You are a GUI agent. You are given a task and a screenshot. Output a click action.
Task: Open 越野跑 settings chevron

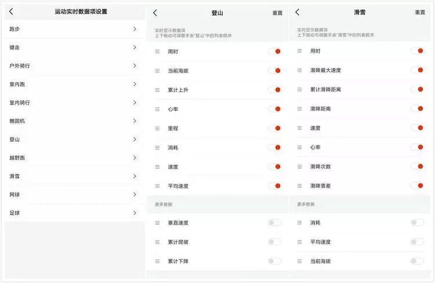pos(135,158)
